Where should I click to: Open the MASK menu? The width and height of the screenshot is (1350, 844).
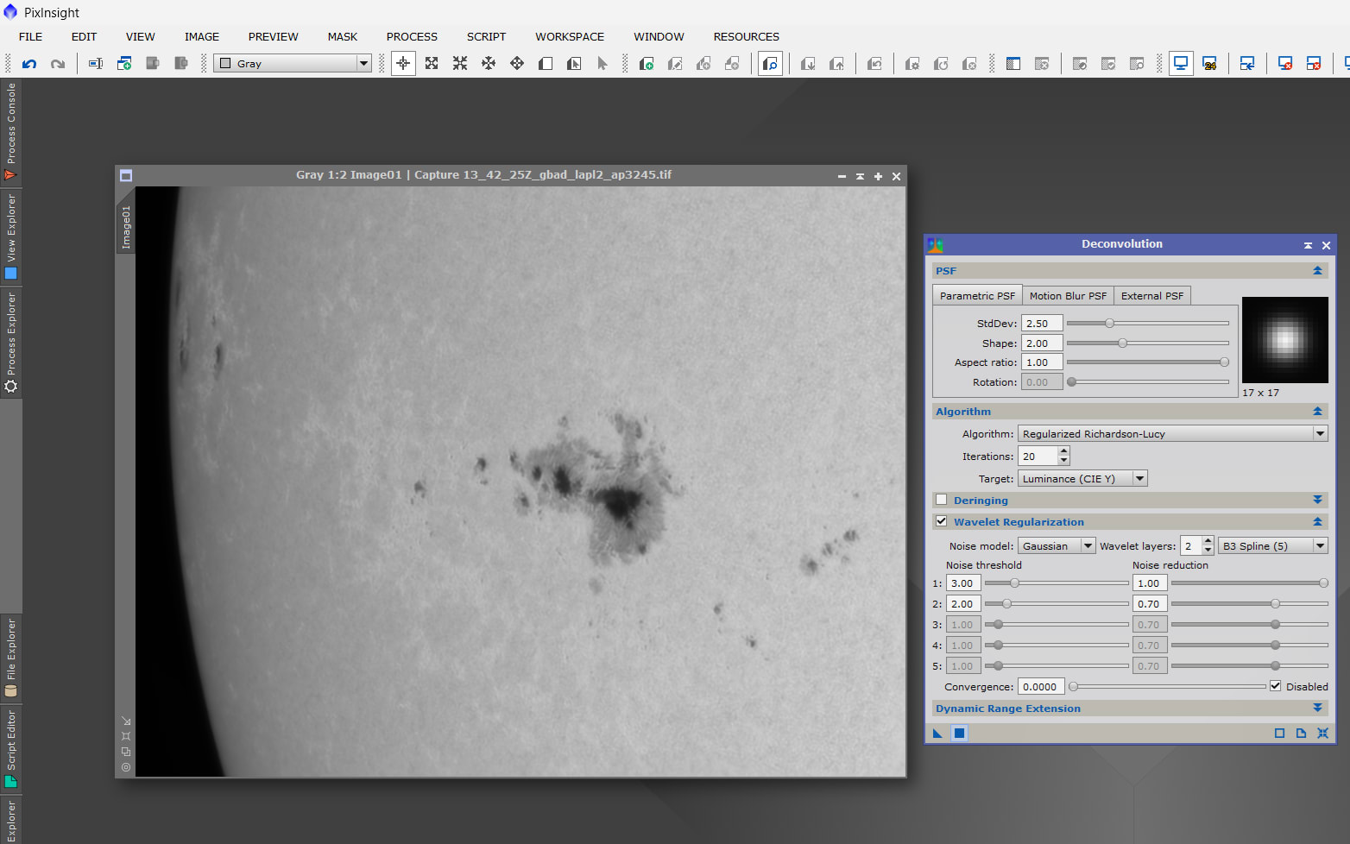pos(342,36)
